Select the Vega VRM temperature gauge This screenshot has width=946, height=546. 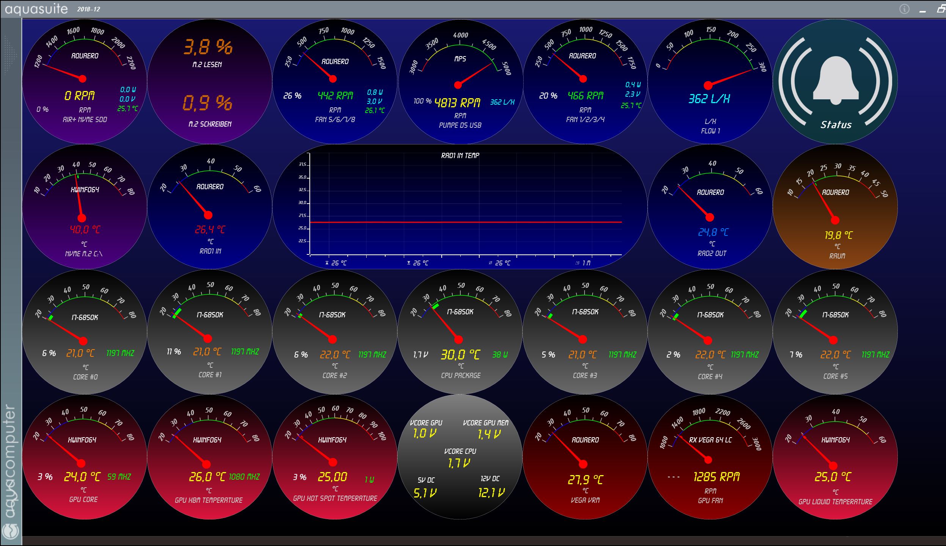point(585,457)
